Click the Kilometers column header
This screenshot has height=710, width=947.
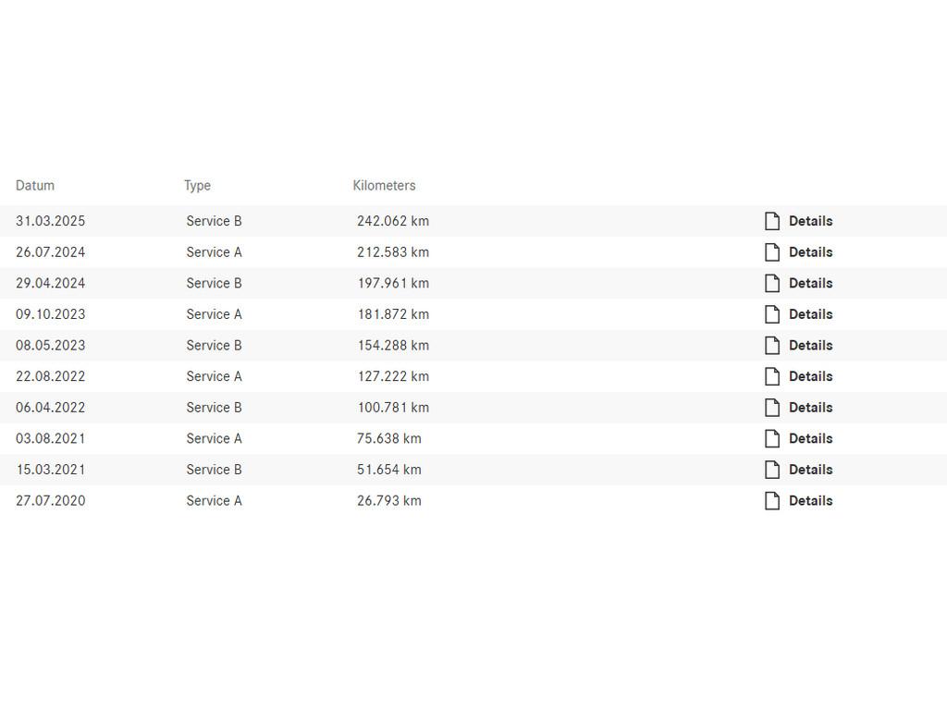coord(384,186)
